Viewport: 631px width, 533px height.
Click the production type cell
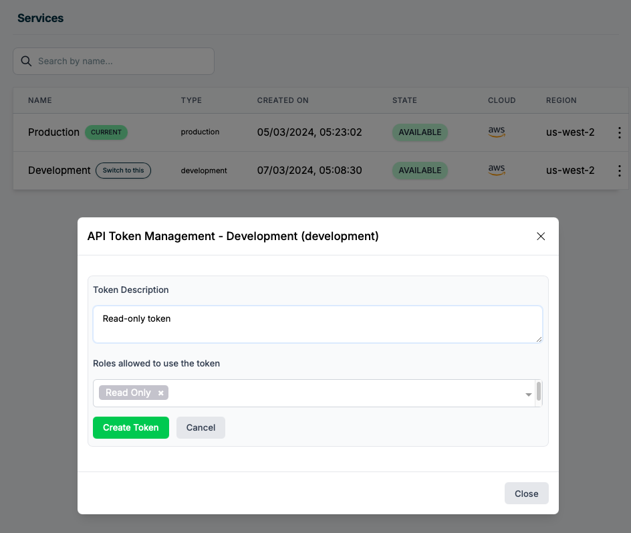tap(200, 132)
